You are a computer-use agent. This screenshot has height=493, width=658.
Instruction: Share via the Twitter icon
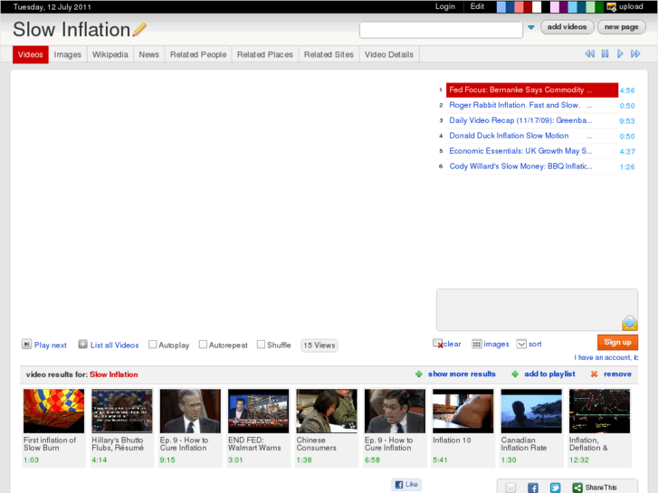coord(555,488)
